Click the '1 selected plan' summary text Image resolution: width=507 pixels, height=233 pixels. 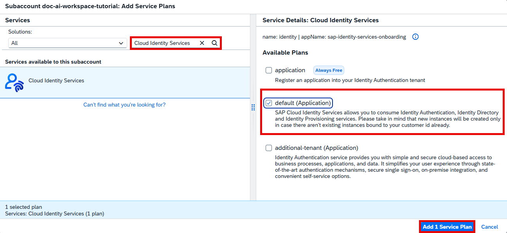[23, 207]
